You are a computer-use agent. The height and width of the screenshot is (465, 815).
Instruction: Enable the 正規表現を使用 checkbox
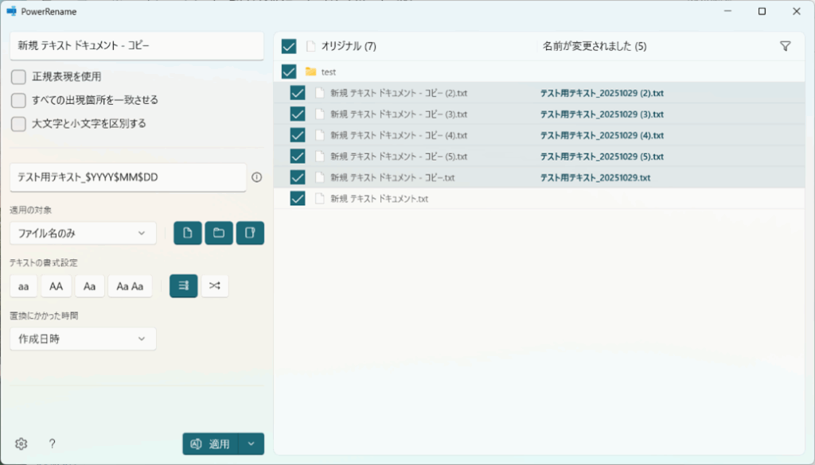point(18,77)
